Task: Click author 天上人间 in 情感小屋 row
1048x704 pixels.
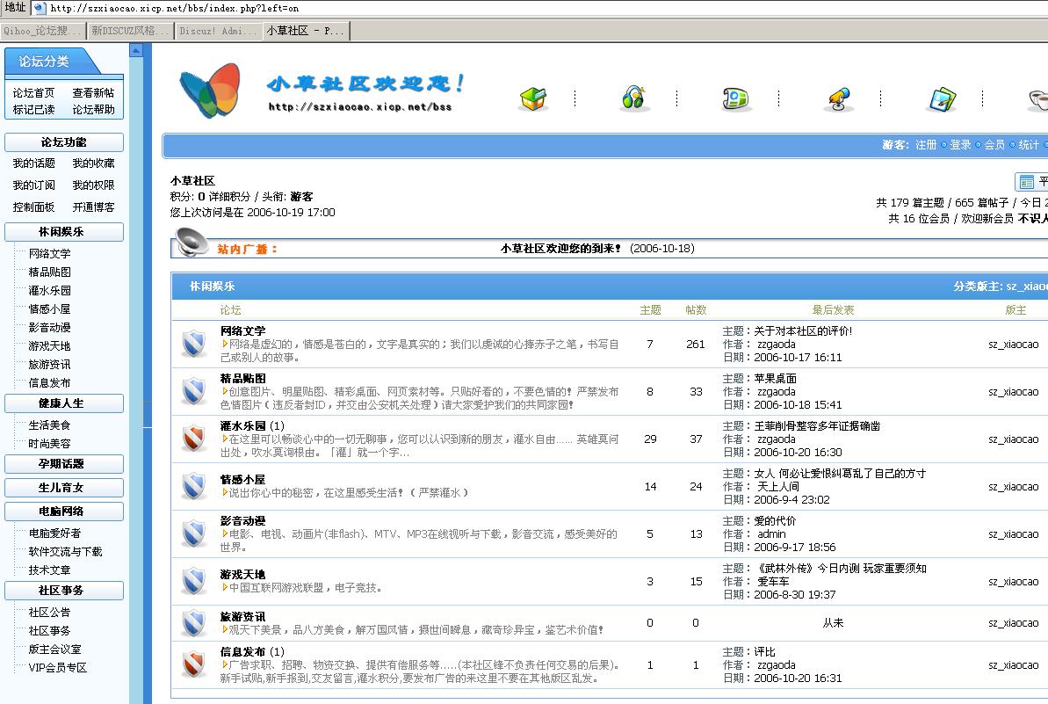Action: click(x=778, y=487)
